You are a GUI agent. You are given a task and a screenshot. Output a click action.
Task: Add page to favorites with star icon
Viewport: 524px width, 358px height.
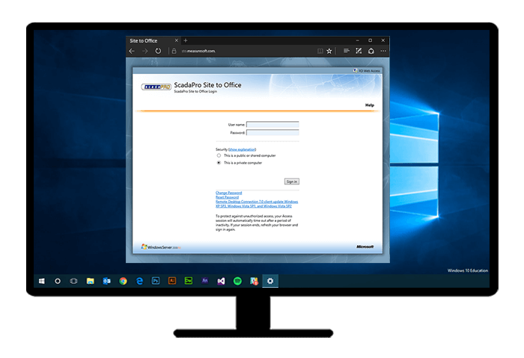[x=329, y=51]
